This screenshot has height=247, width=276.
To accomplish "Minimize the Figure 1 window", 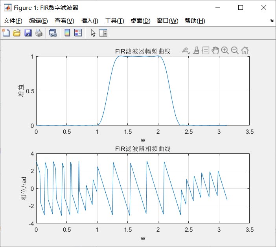I will 218,7.
